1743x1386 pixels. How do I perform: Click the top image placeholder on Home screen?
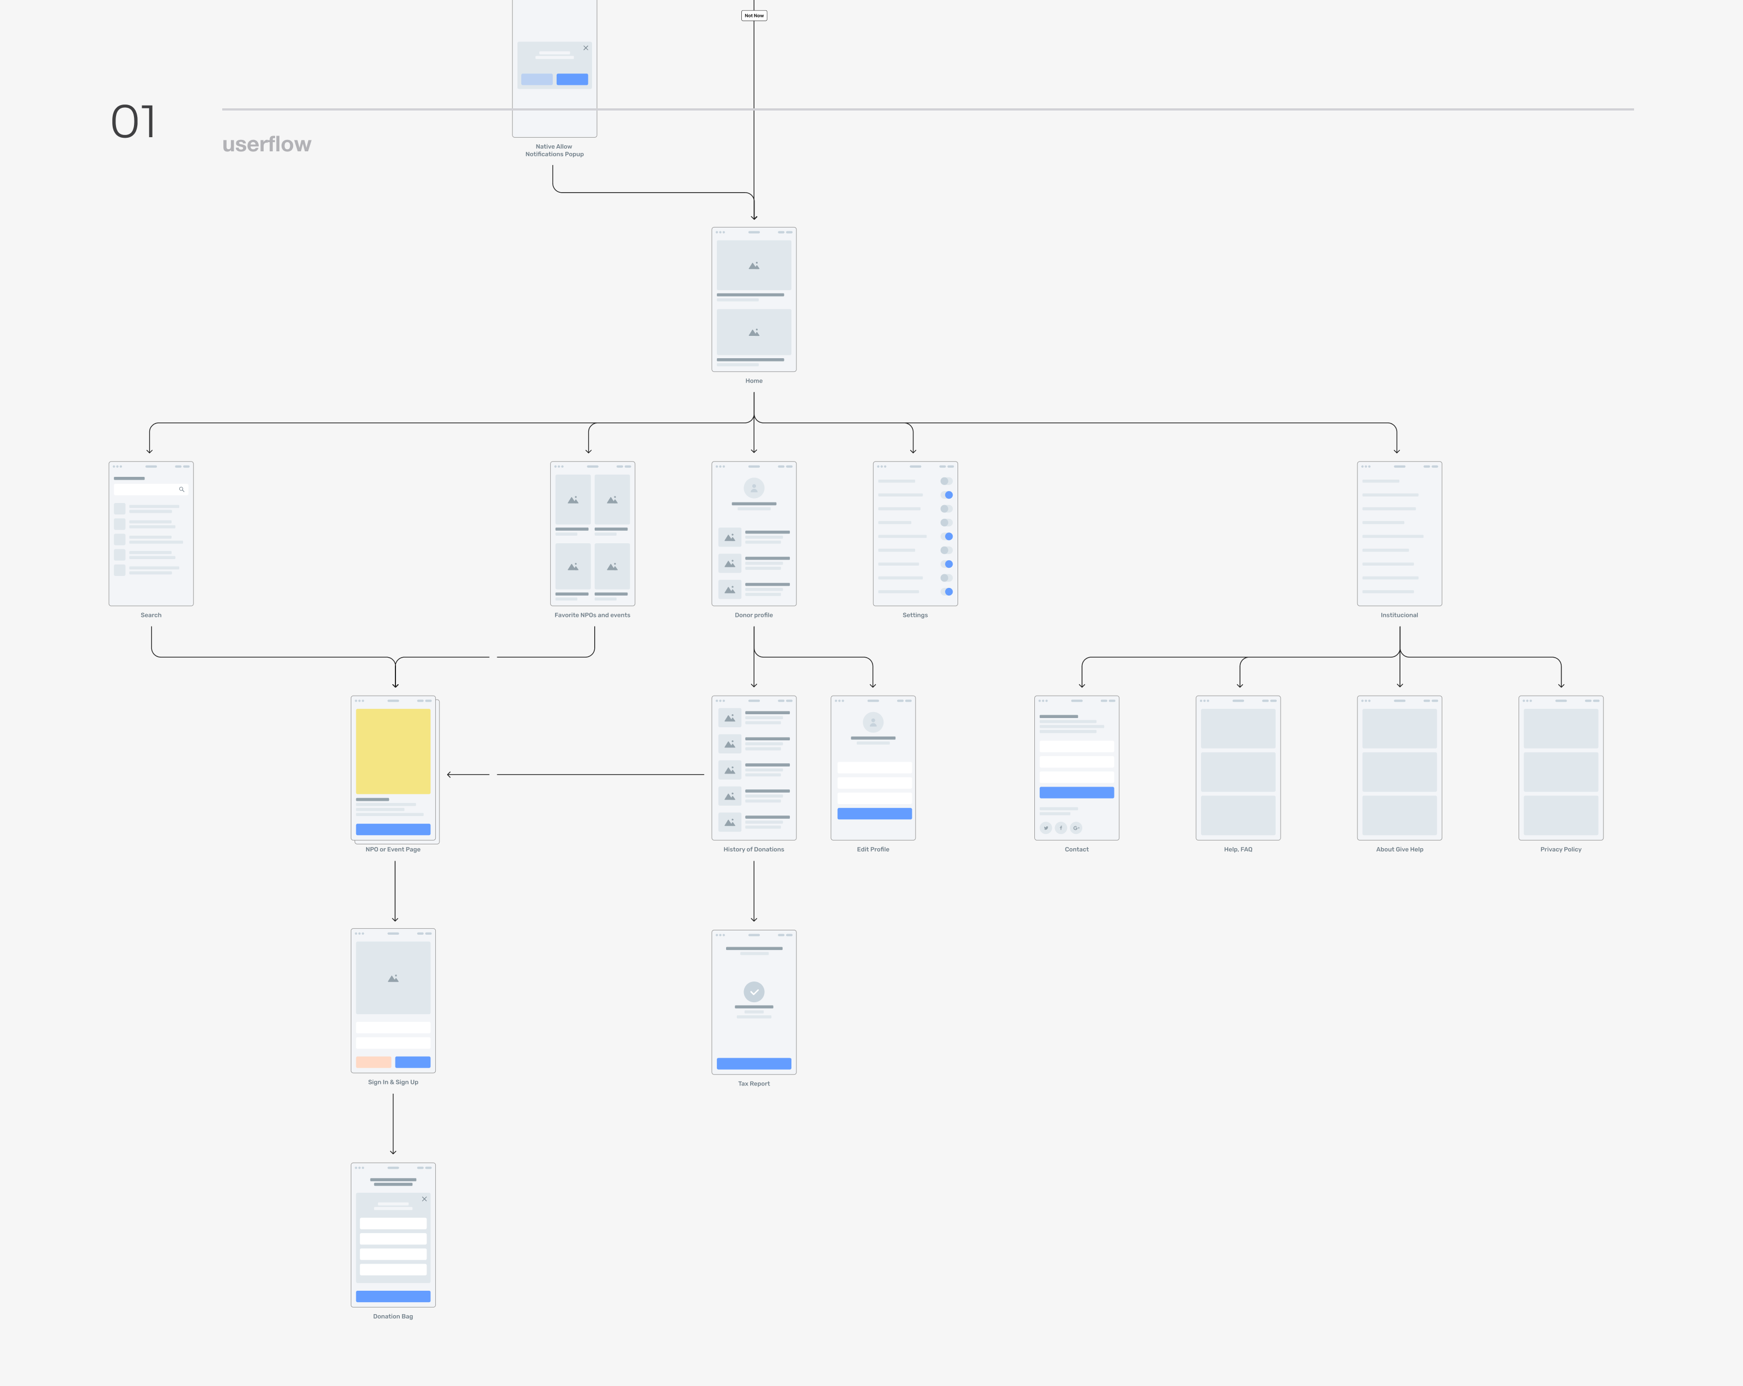click(754, 265)
